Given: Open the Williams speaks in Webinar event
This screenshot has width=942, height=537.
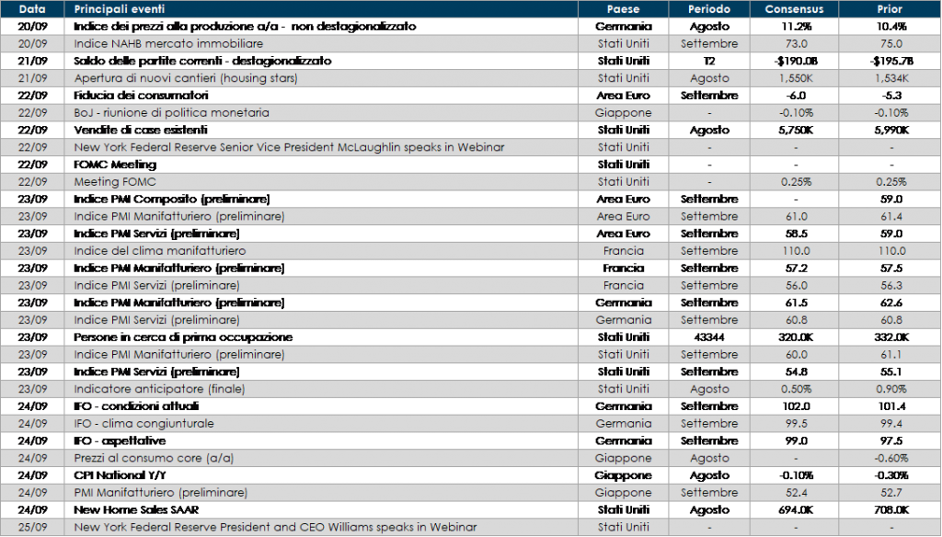Looking at the screenshot, I should tap(276, 527).
